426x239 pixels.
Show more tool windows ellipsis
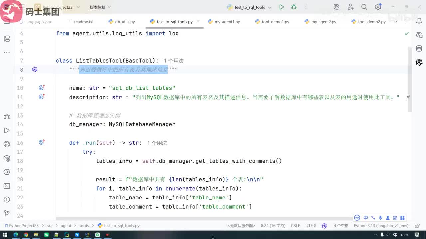[x=7, y=52]
